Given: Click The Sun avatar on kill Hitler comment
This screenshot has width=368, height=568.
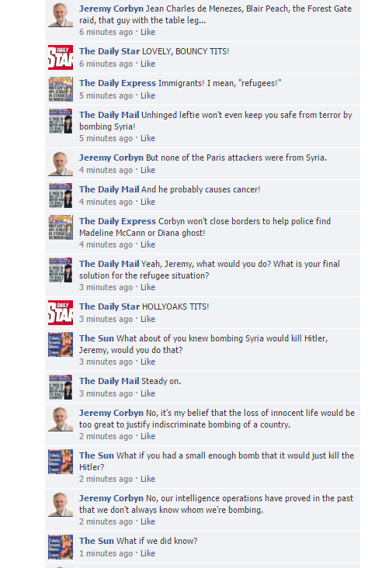Looking at the screenshot, I should point(61,345).
